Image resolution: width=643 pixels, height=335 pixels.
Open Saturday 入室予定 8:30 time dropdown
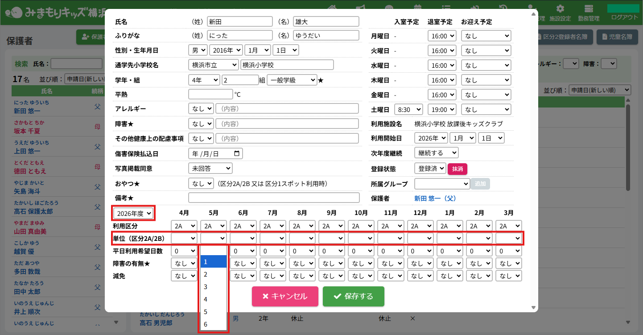pyautogui.click(x=408, y=110)
